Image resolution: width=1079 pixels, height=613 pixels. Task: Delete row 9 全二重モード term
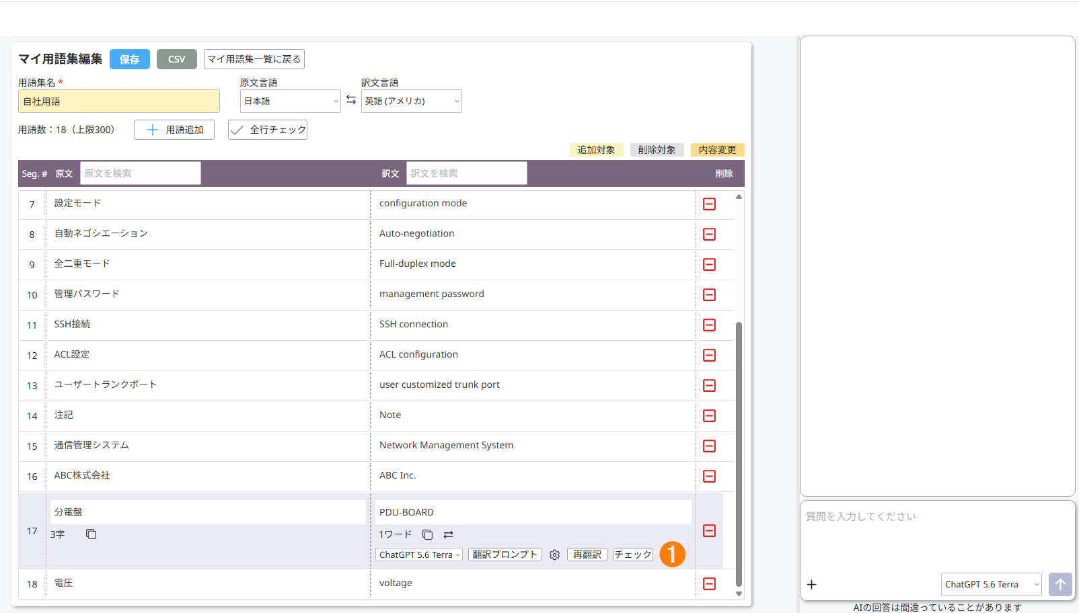pyautogui.click(x=709, y=264)
